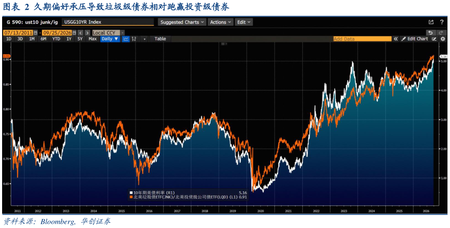This screenshot has height=228, width=450.
Task: Select the 1M time range
Action: pyautogui.click(x=32, y=39)
